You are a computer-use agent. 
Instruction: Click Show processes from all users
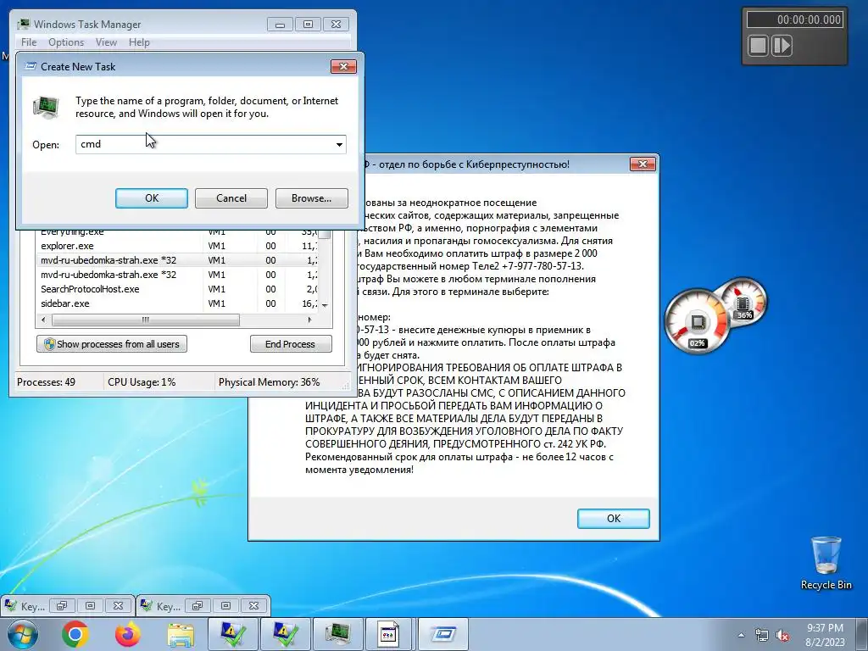click(112, 344)
